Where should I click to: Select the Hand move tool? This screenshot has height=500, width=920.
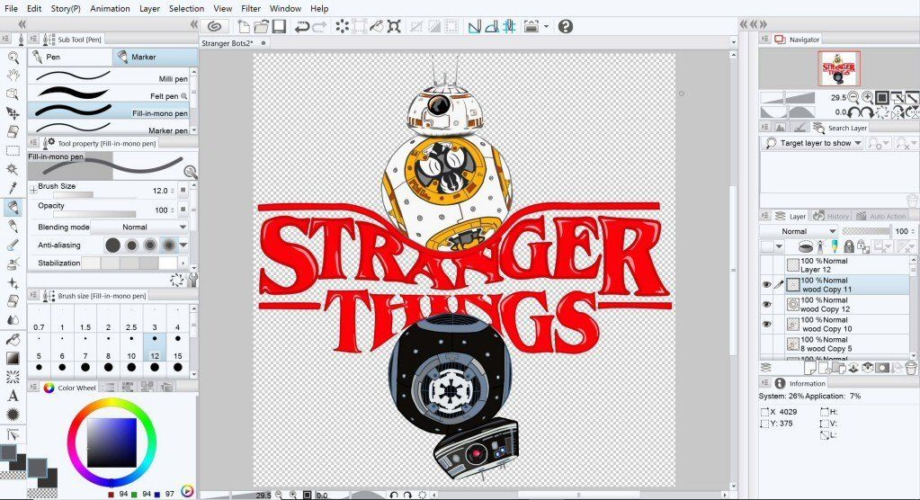click(x=13, y=76)
